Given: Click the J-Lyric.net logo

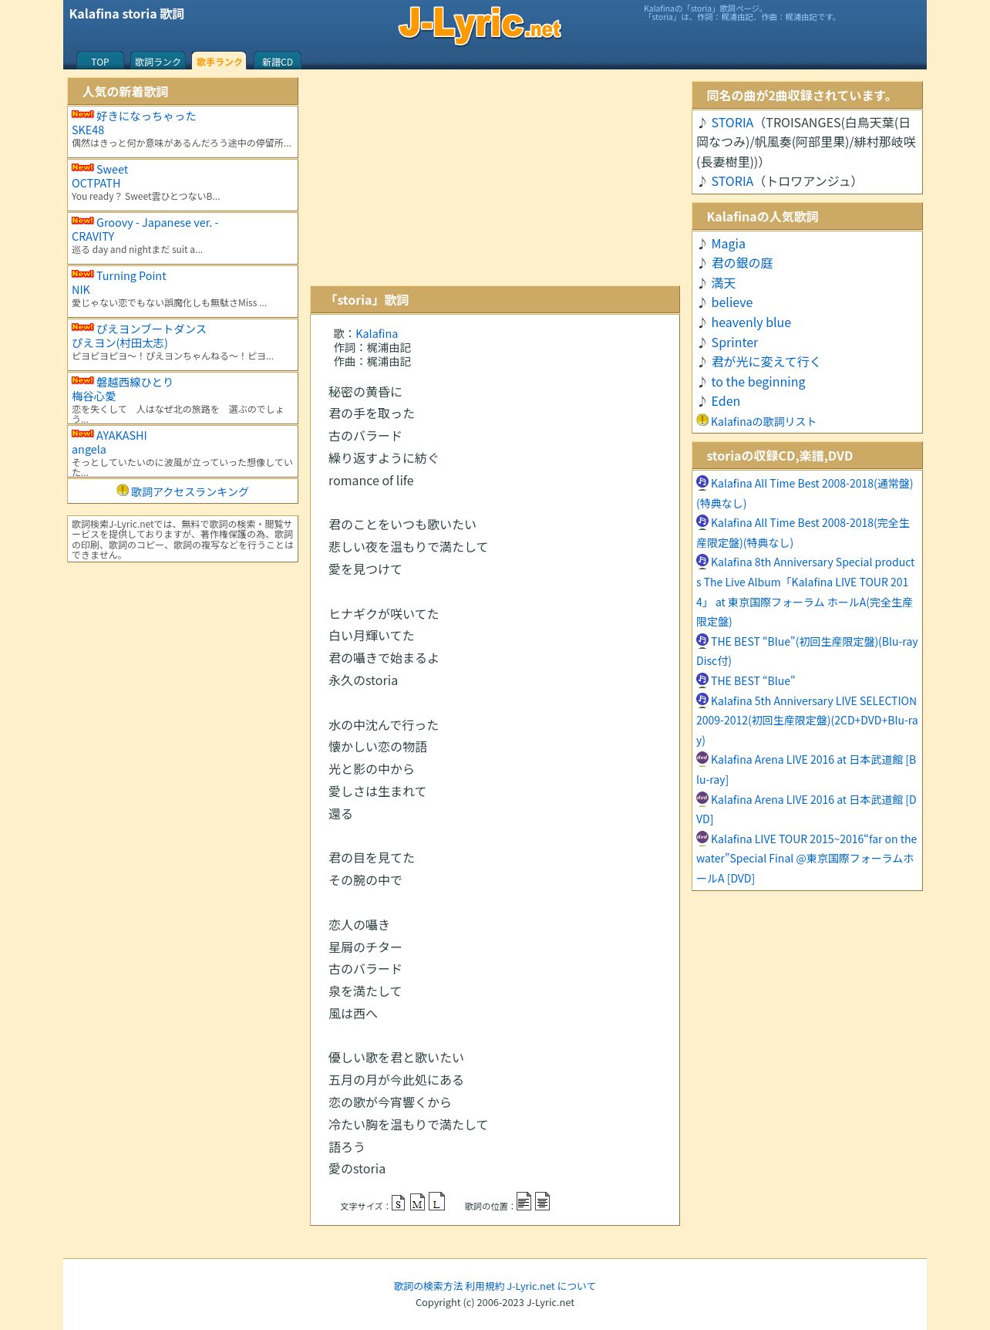Looking at the screenshot, I should [x=480, y=24].
